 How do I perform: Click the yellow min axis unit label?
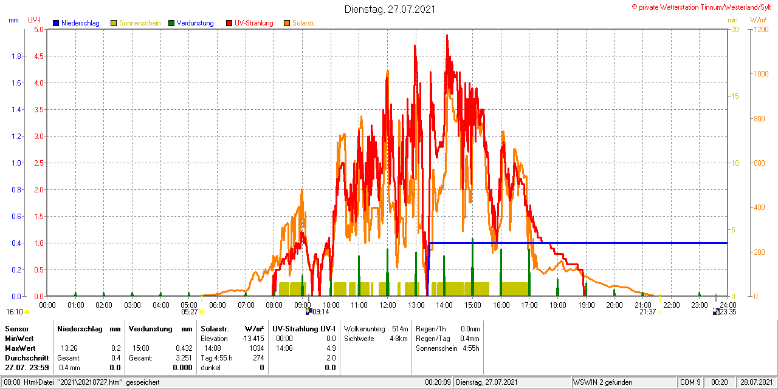tap(732, 20)
